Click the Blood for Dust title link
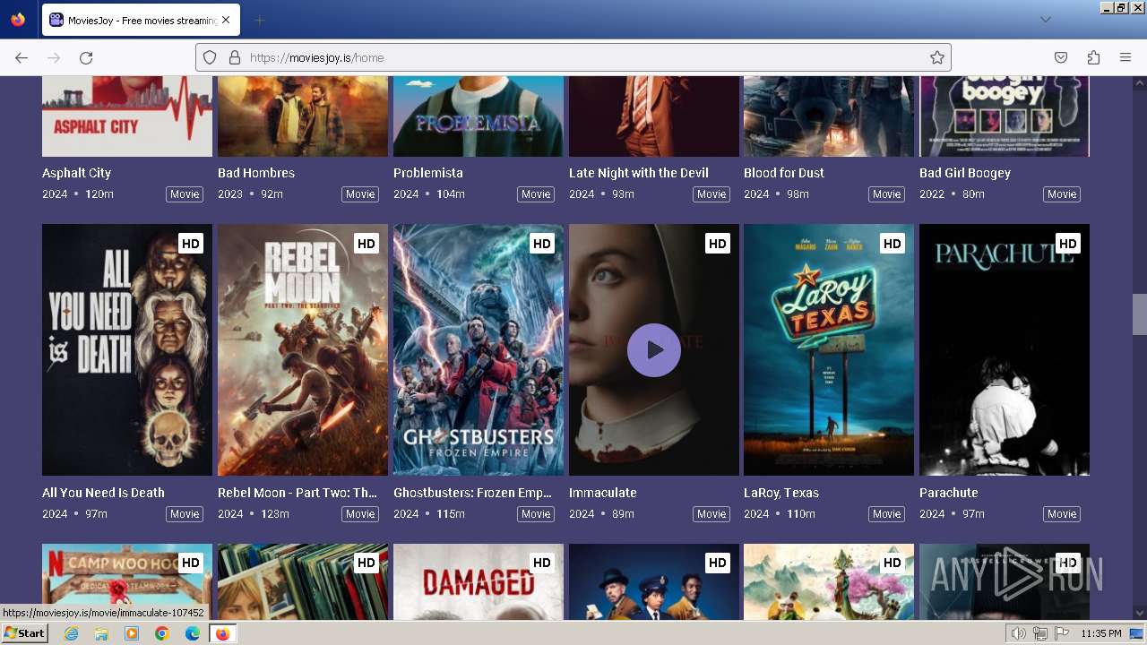 (784, 173)
